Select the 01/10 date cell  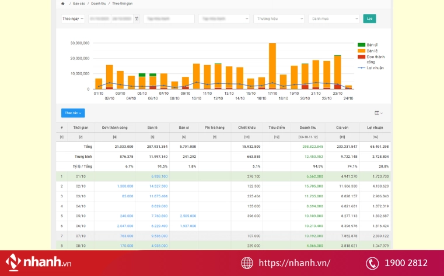pos(81,176)
